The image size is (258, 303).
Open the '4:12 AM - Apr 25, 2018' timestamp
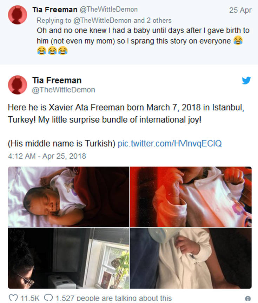click(47, 156)
